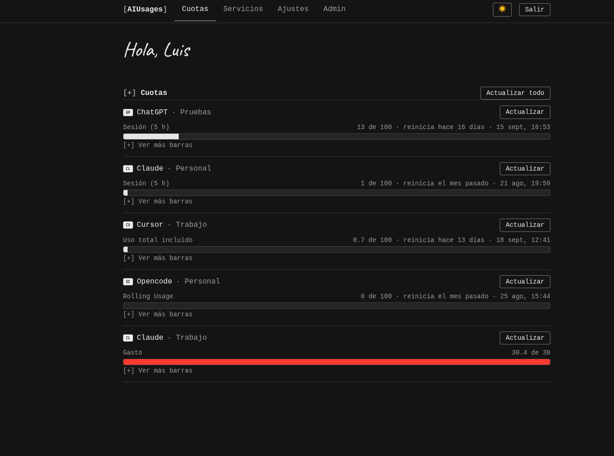Select the '1 de 100' Claude reset text

pos(456,184)
